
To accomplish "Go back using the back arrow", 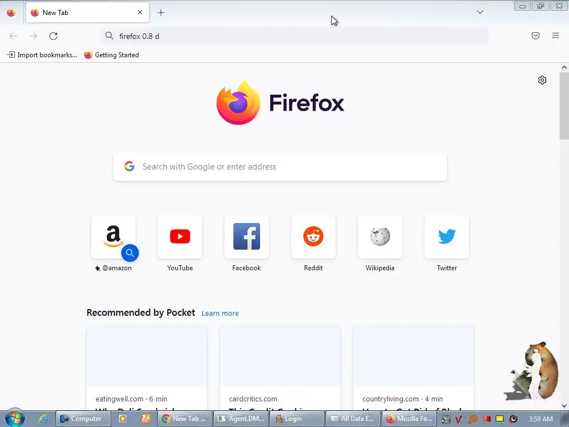I will (13, 36).
